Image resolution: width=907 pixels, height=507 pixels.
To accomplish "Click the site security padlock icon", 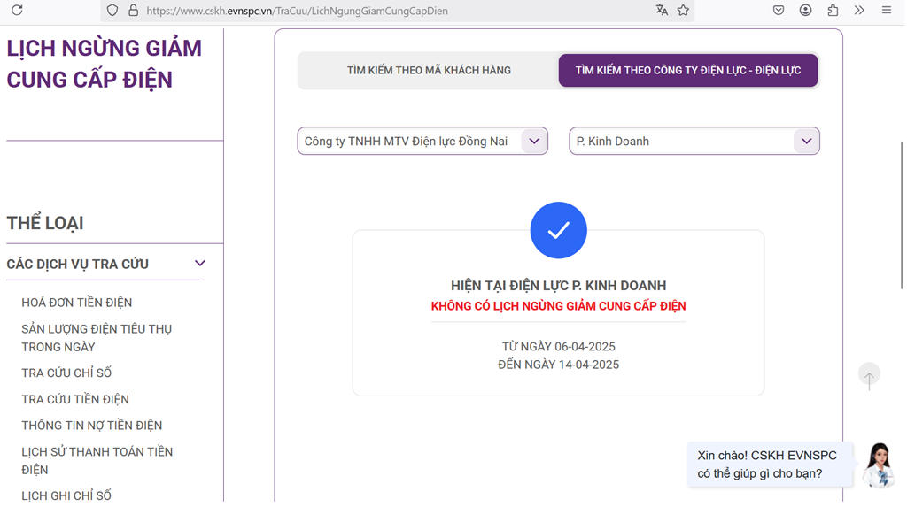I will 133,11.
